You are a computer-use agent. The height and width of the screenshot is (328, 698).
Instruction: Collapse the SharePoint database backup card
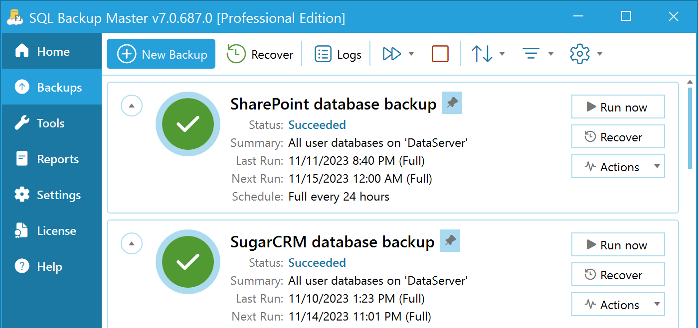132,106
